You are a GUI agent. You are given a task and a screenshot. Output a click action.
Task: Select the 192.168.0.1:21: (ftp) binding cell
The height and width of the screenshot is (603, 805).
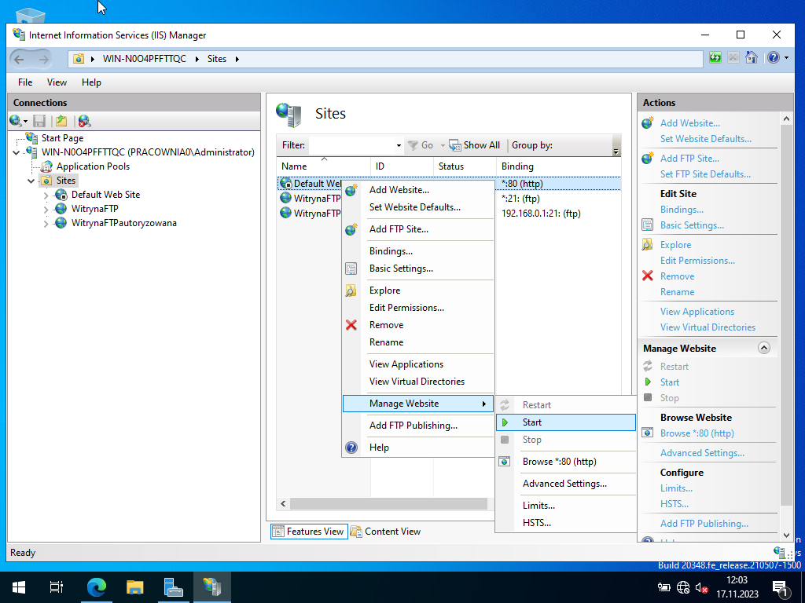pos(541,214)
